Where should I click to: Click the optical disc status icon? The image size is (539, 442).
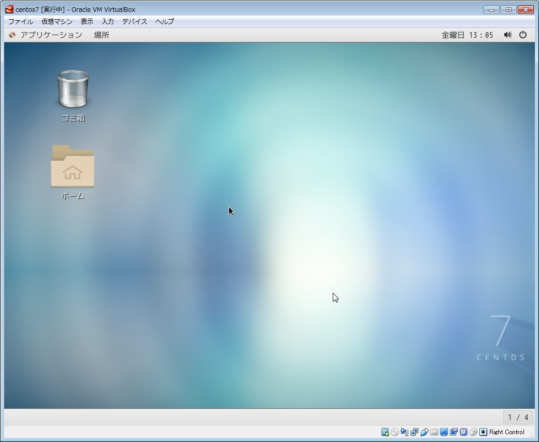[394, 432]
